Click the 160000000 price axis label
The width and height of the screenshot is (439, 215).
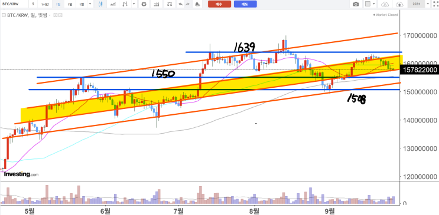click(x=420, y=64)
